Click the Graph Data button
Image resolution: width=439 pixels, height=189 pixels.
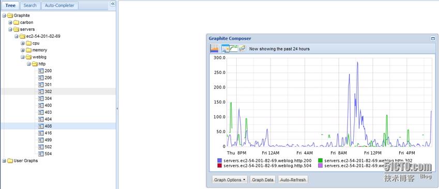coord(263,180)
